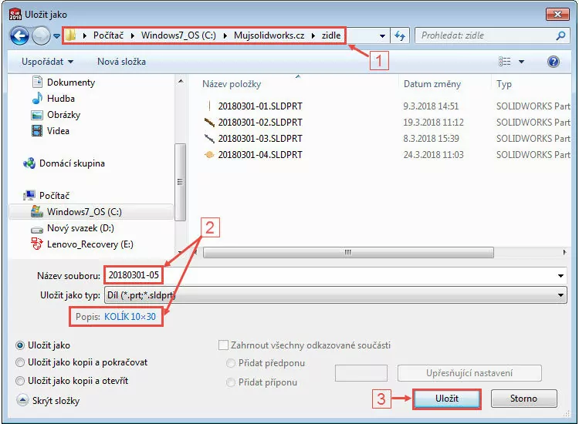Image resolution: width=579 pixels, height=424 pixels.
Task: Open the recent locations dropdown arrow
Action: click(x=56, y=36)
